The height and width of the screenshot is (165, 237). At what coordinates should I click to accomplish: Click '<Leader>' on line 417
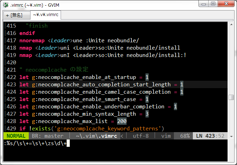(x=60, y=41)
